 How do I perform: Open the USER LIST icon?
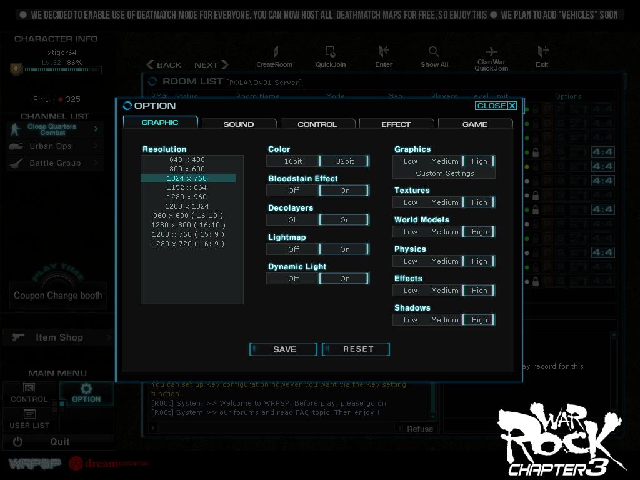tap(29, 414)
